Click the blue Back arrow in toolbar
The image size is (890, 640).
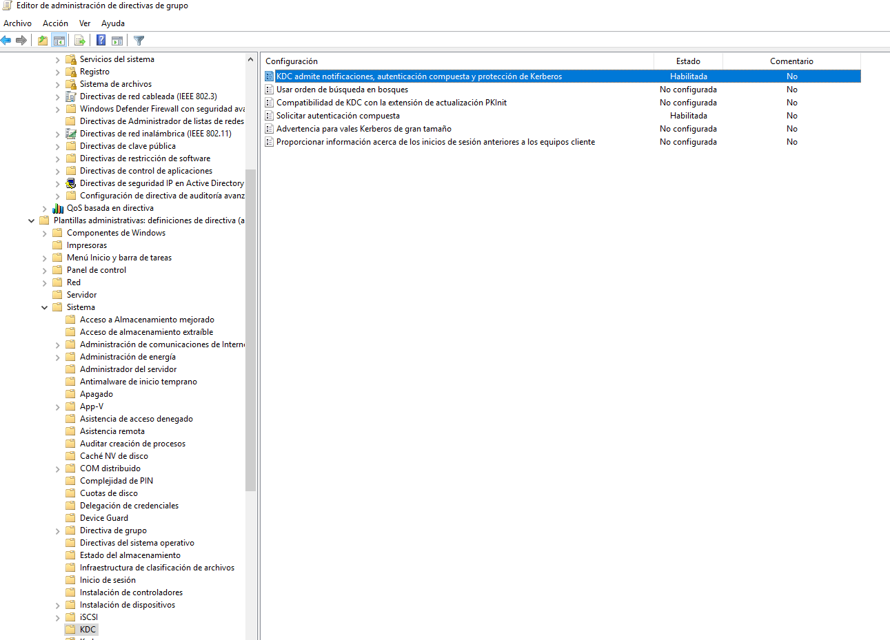(x=6, y=41)
